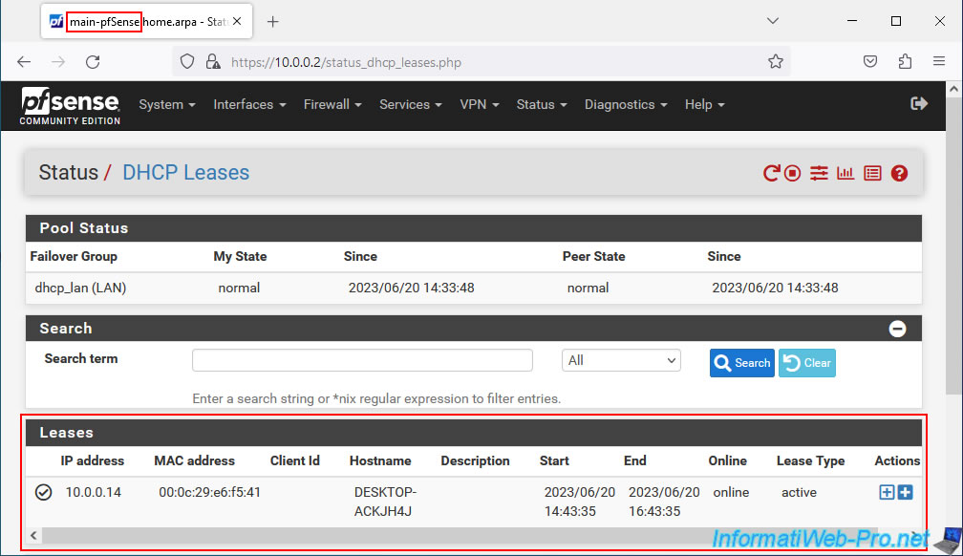Open the Interfaces menu

tap(249, 105)
